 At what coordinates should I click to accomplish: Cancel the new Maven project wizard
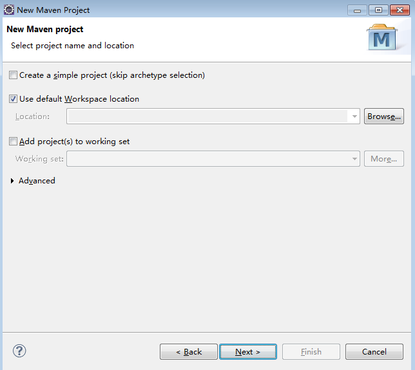pos(374,352)
